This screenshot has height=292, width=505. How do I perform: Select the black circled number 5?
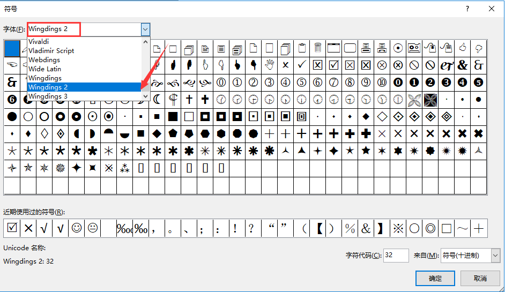click(x=479, y=83)
